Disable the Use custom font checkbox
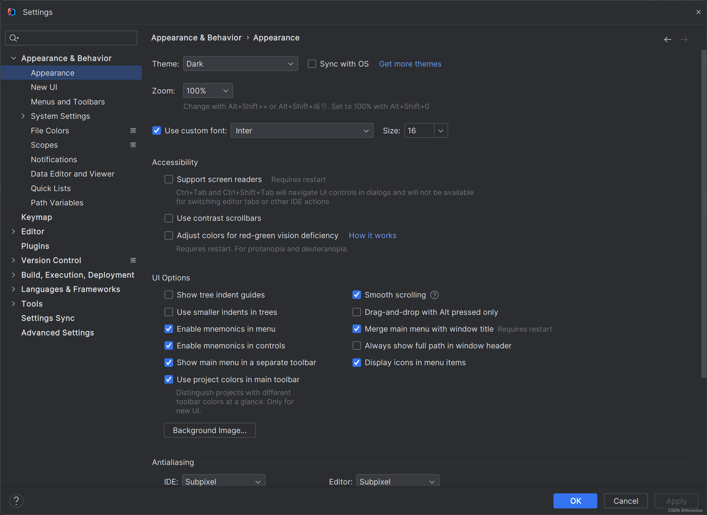Screen dimensions: 707x515 tap(156, 131)
